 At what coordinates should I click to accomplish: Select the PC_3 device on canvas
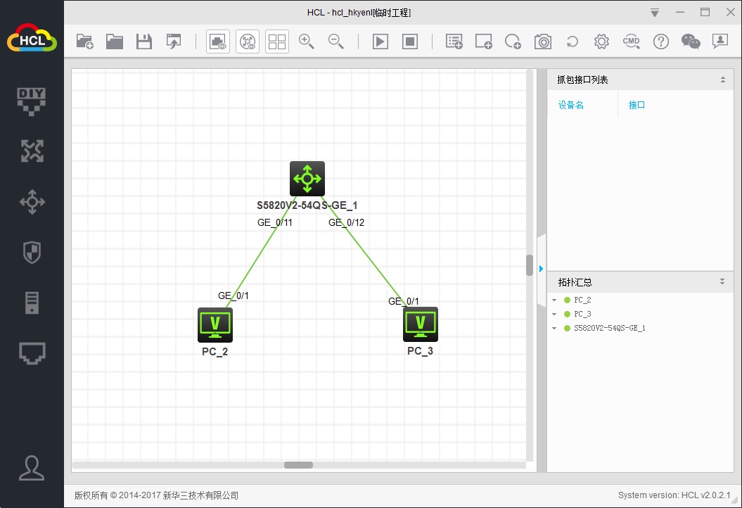tap(420, 324)
